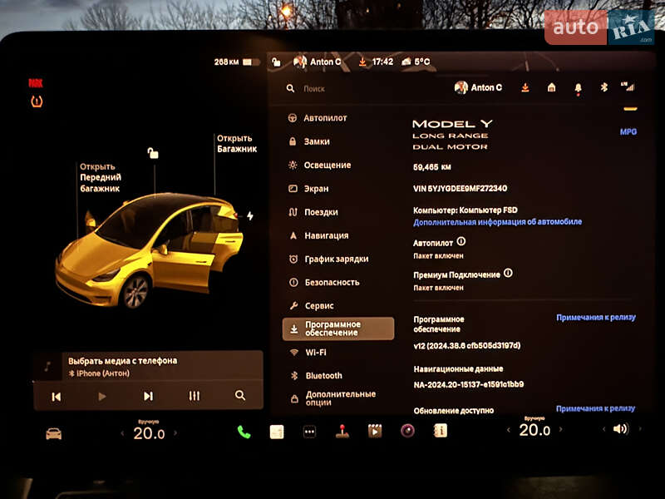Open the media equalizer icon
The height and width of the screenshot is (499, 665).
[x=195, y=396]
